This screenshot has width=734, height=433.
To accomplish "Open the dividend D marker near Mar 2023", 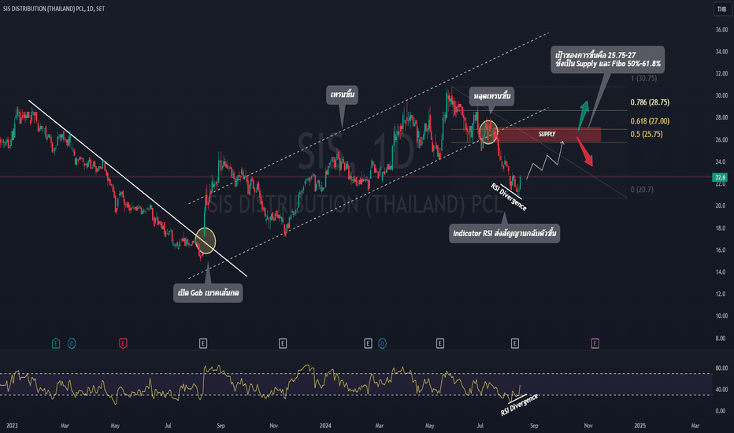I will coord(72,343).
